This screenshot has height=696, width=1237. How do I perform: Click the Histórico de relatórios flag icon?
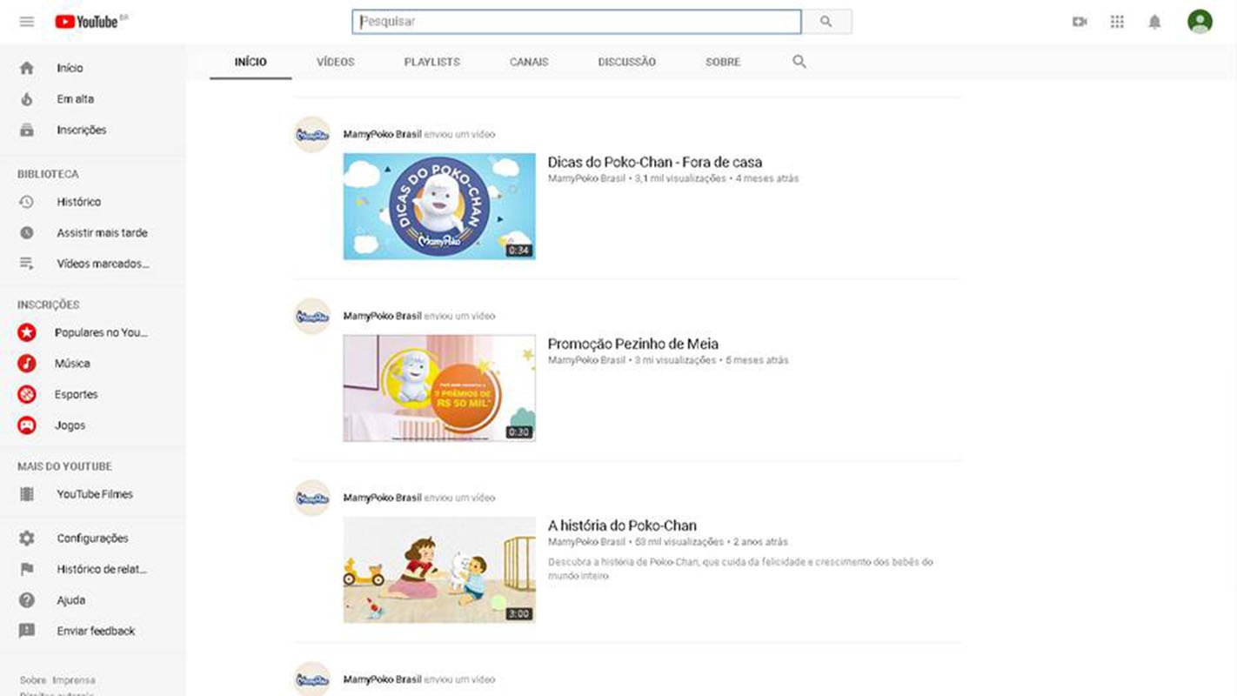(27, 569)
